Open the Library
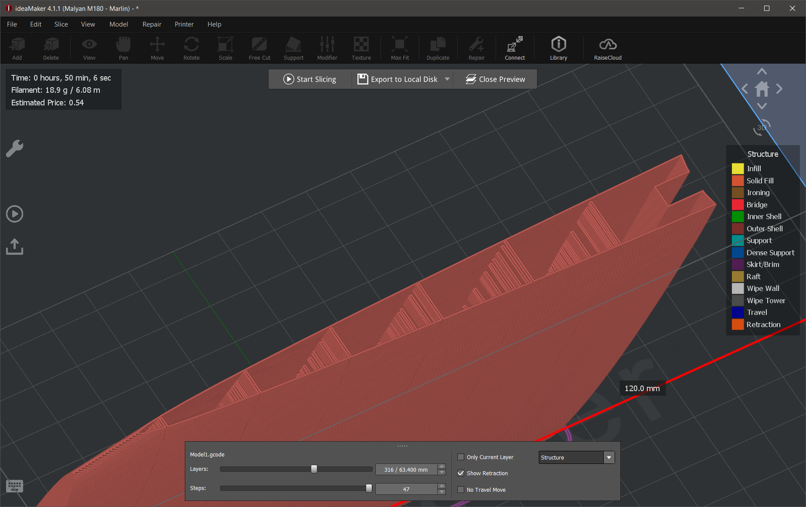This screenshot has width=806, height=507. point(558,48)
